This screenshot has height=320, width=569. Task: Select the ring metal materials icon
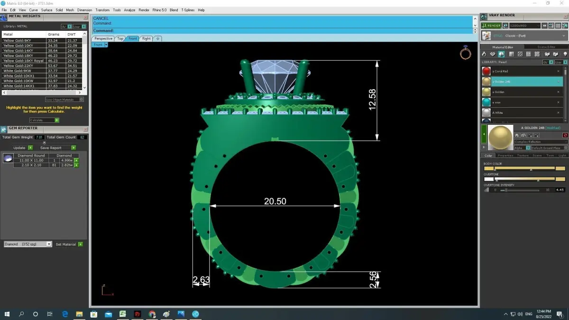(484, 54)
